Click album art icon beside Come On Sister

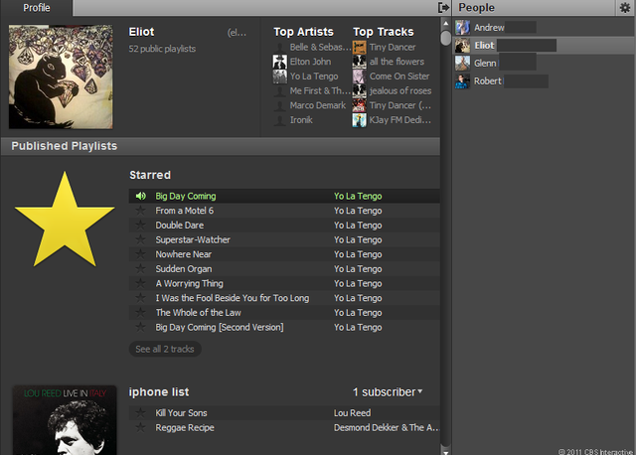[x=360, y=76]
